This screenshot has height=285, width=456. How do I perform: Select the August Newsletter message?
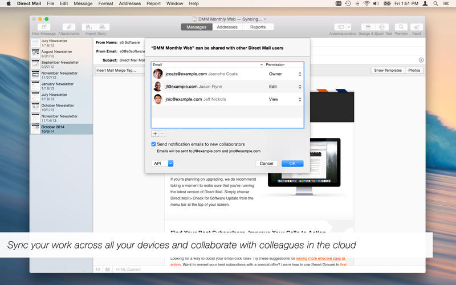(x=62, y=54)
